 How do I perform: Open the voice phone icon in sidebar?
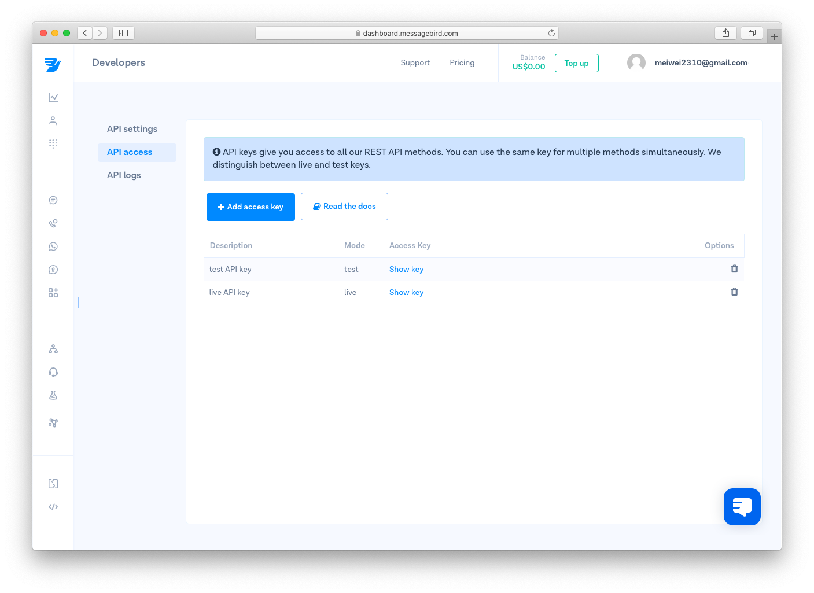(53, 223)
